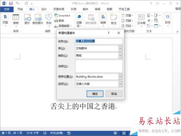Click the proofing book icon in status bar

click(x=45, y=133)
